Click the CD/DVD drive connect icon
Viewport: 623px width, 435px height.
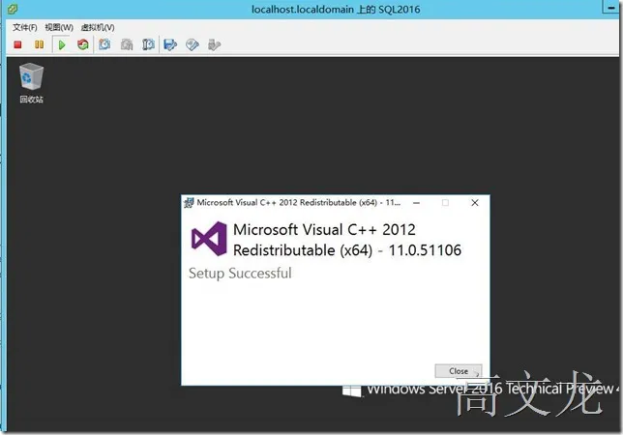pos(192,44)
